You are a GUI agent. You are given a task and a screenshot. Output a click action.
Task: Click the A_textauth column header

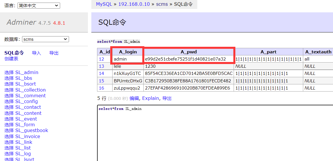(318, 52)
